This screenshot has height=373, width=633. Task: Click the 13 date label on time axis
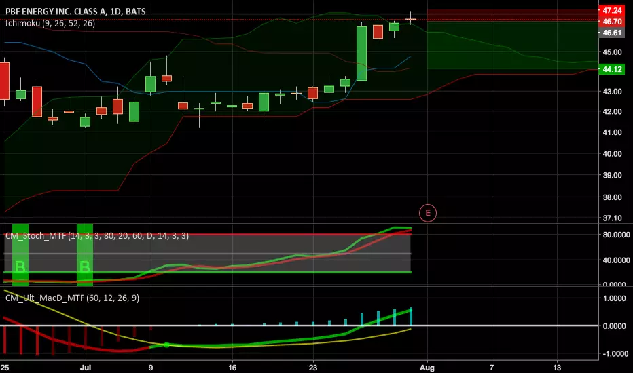(x=557, y=368)
